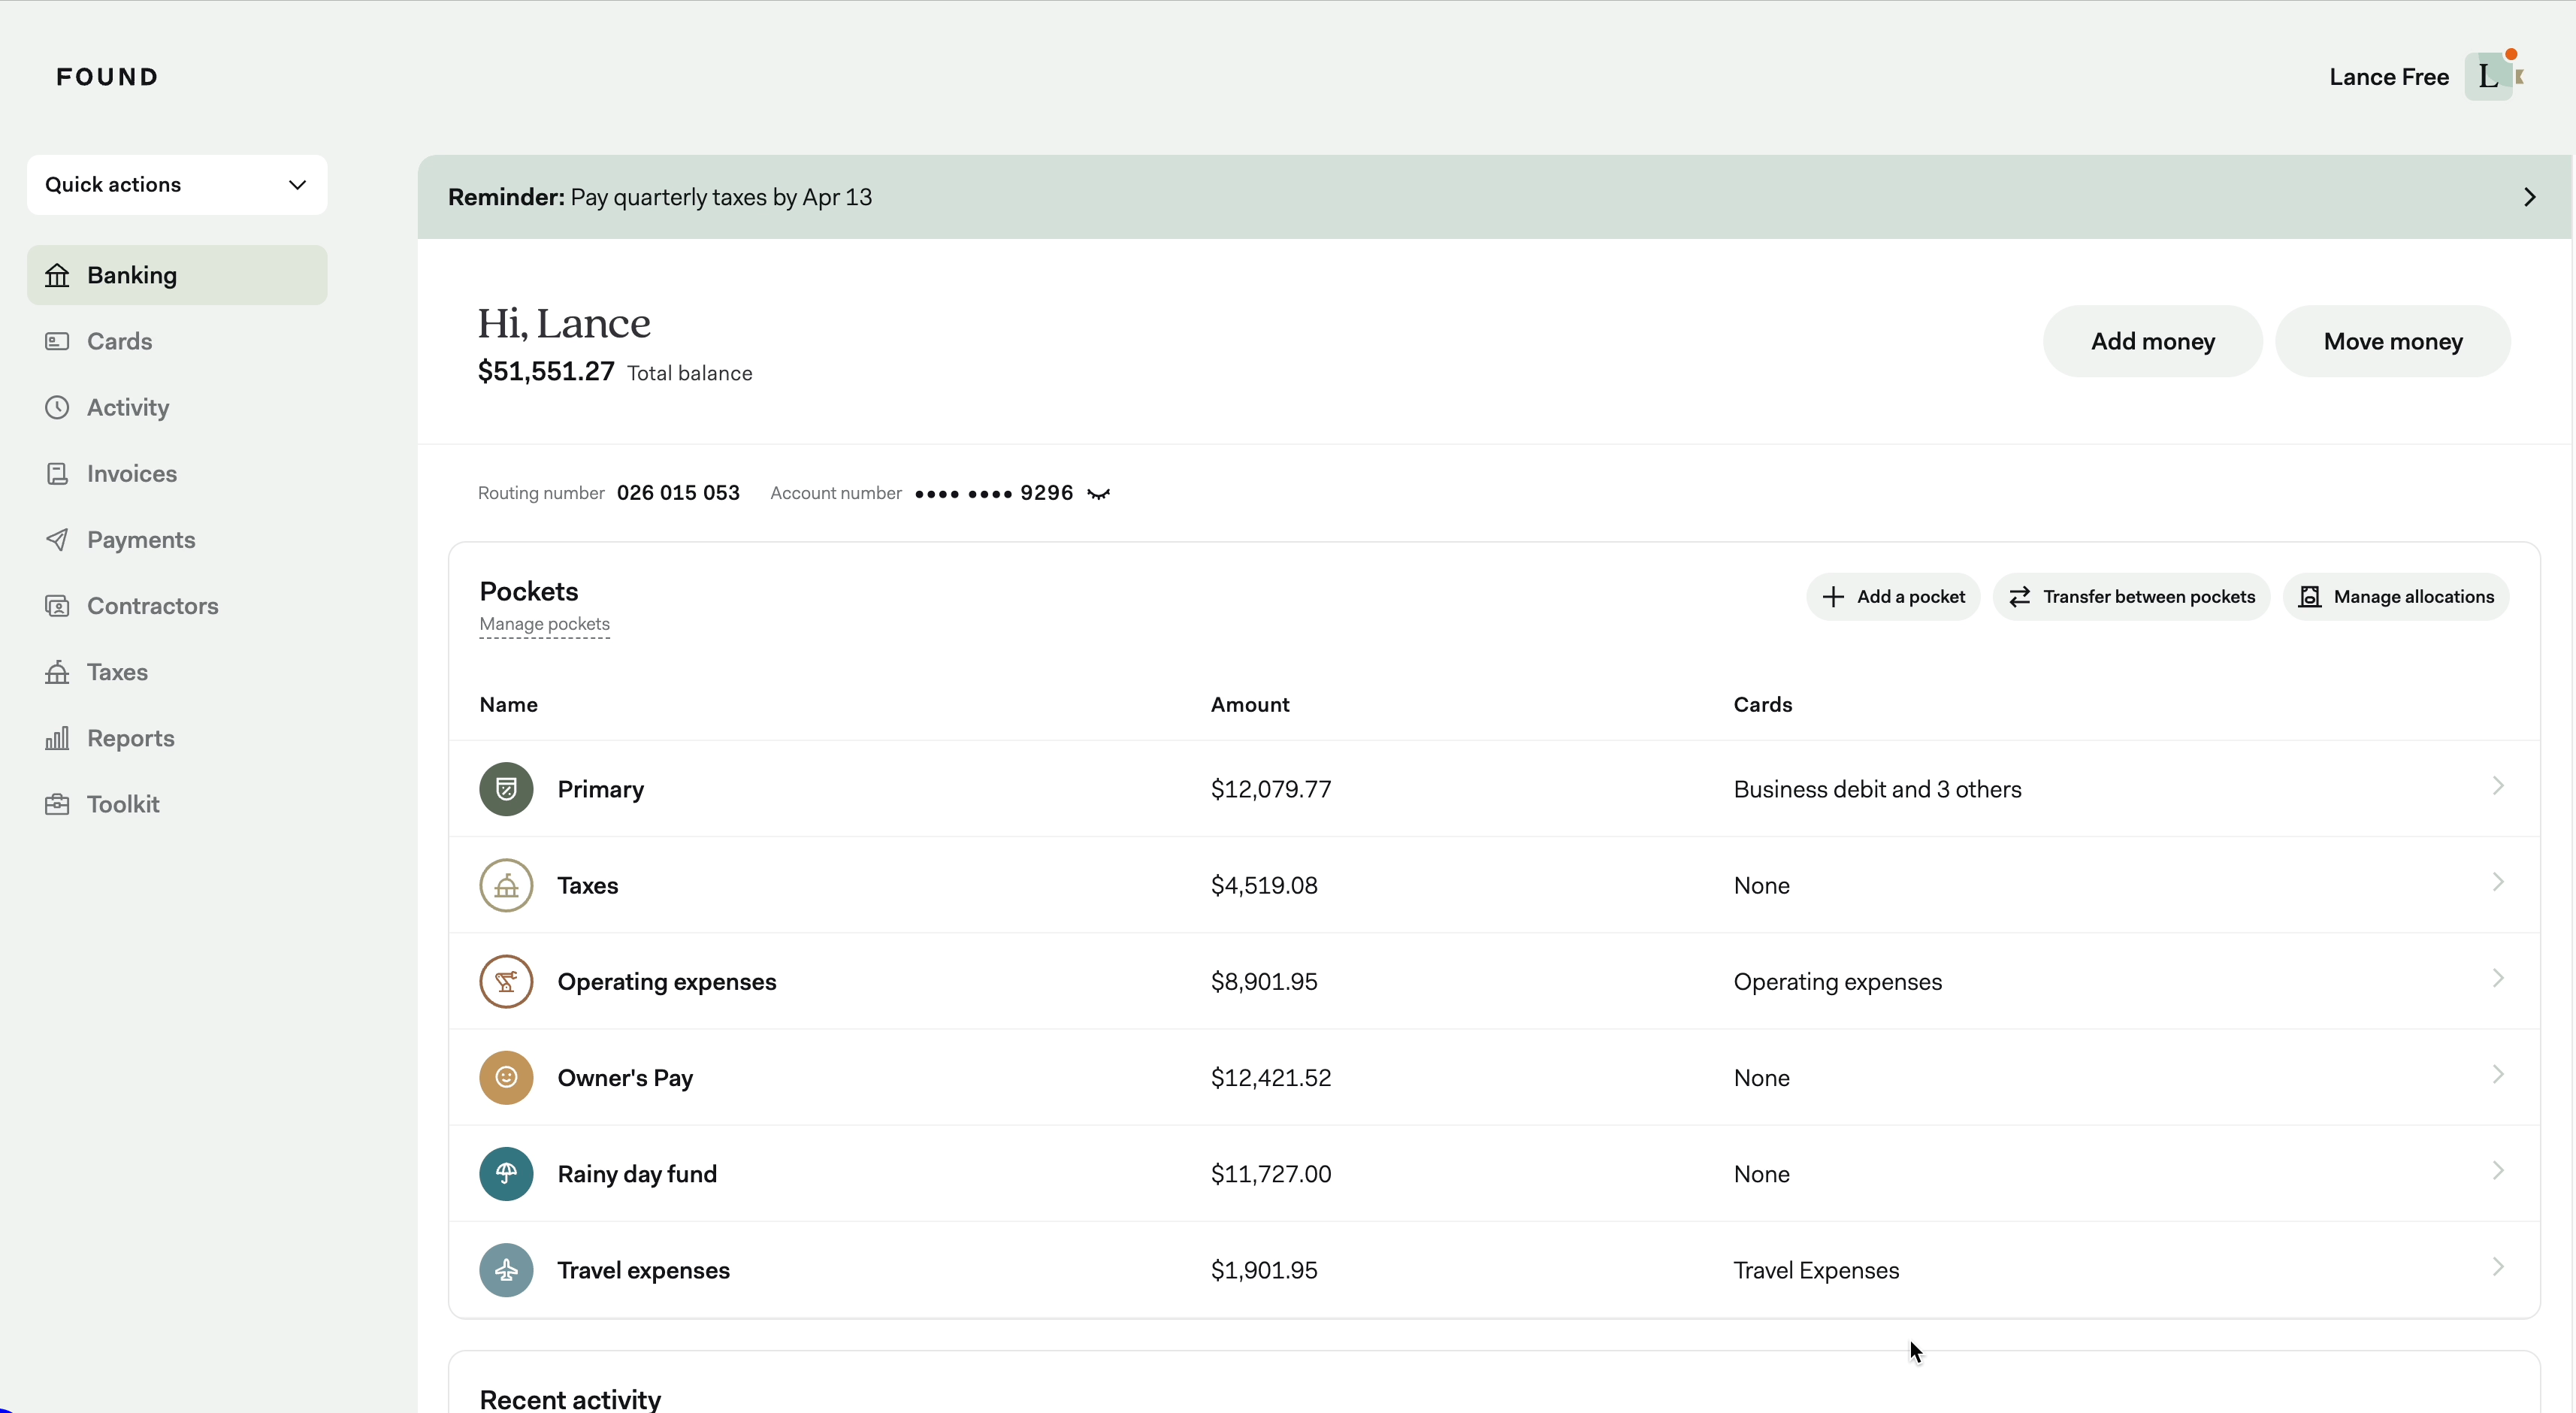This screenshot has height=1413, width=2576.
Task: Click the Rainy day fund umbrella icon
Action: coord(506,1174)
